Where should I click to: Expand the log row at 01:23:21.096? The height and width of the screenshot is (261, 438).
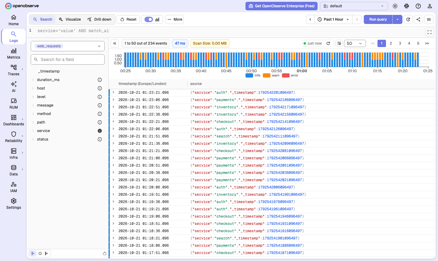point(113,93)
